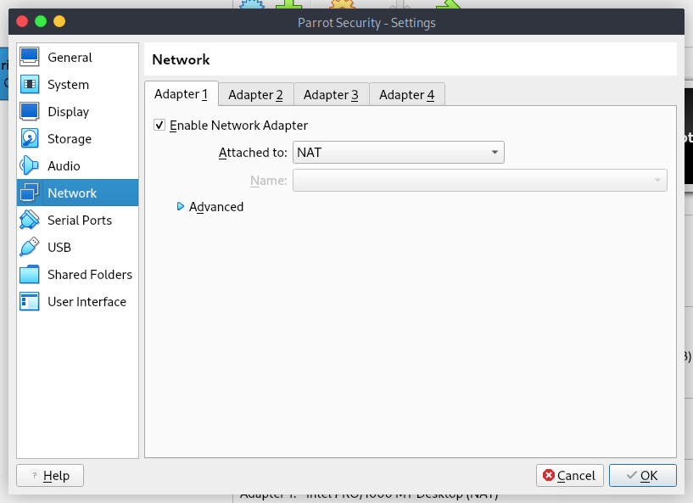Click the Cancel button
Screen dimensions: 693x503
569,476
